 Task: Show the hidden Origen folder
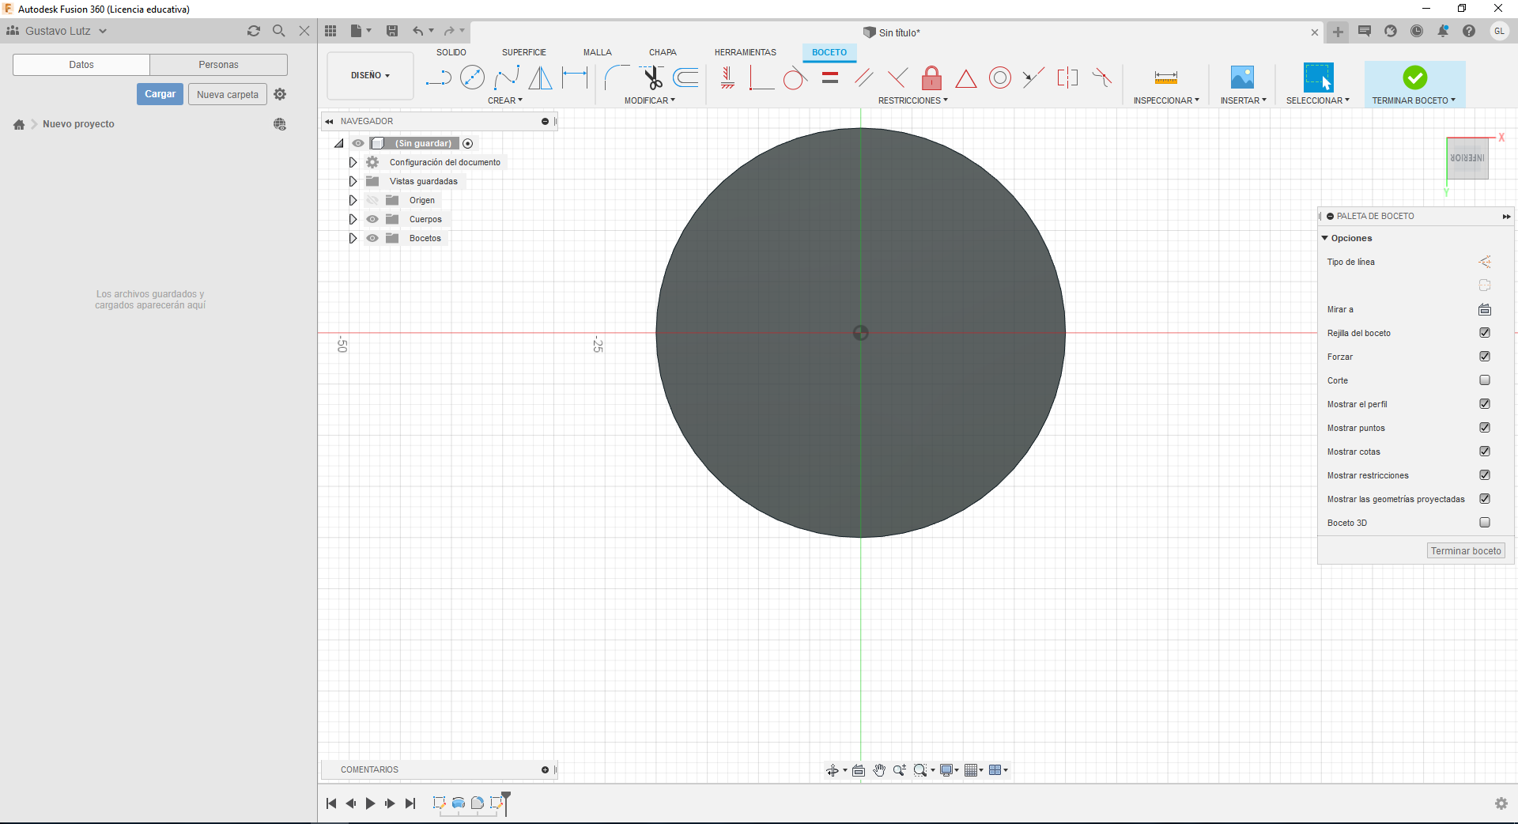point(372,200)
